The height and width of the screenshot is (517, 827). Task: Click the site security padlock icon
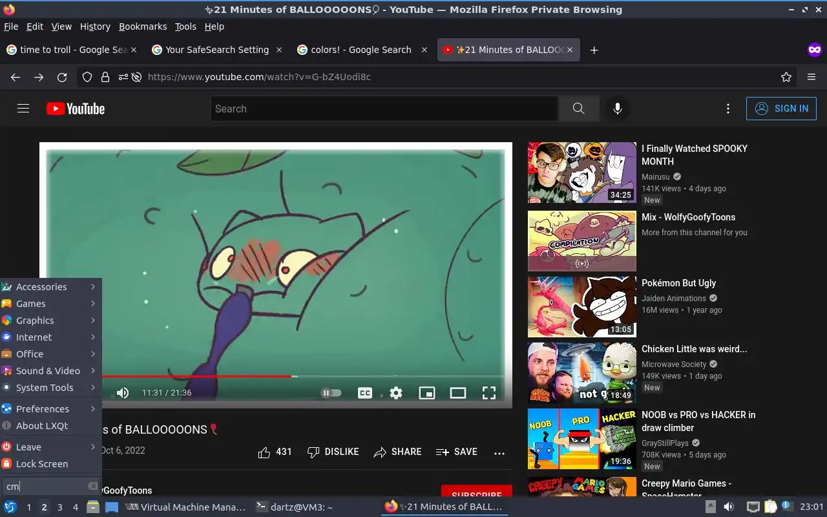(105, 77)
